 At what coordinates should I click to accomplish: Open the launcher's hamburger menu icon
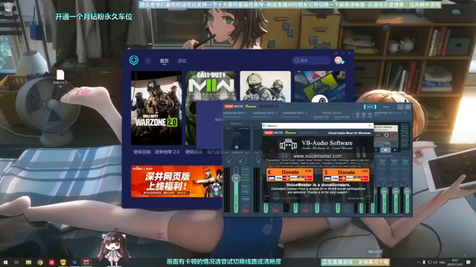click(336, 53)
